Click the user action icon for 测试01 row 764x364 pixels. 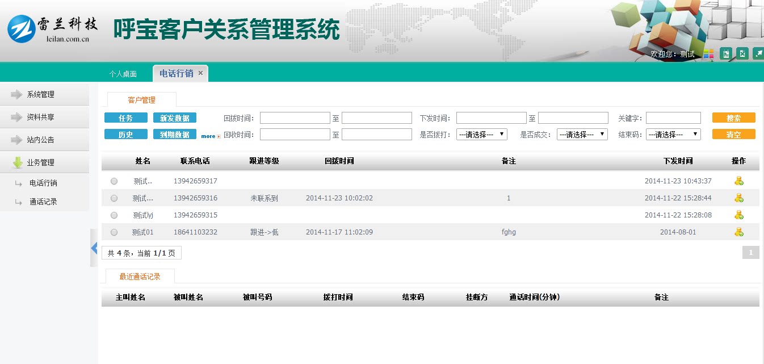tap(738, 232)
